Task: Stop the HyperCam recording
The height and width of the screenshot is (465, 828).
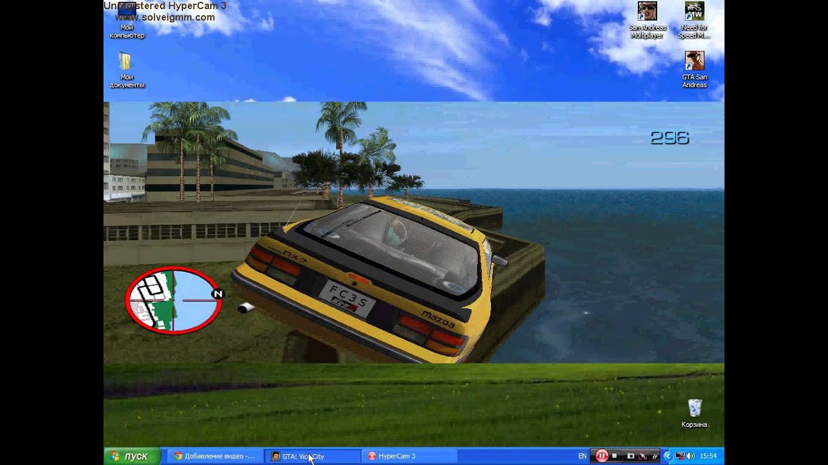Action: 615,456
